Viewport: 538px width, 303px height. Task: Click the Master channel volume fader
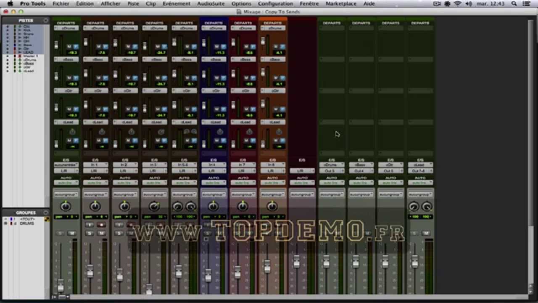[x=297, y=261]
